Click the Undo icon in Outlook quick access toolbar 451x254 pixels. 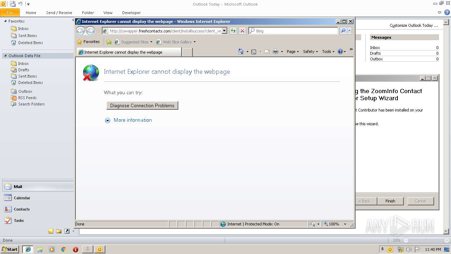point(20,4)
